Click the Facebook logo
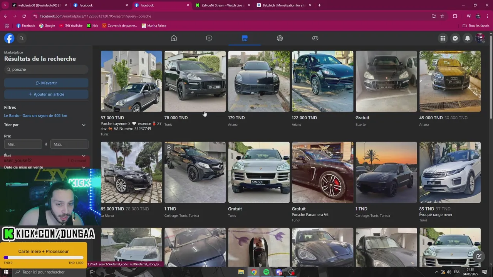The image size is (493, 277). [x=9, y=38]
